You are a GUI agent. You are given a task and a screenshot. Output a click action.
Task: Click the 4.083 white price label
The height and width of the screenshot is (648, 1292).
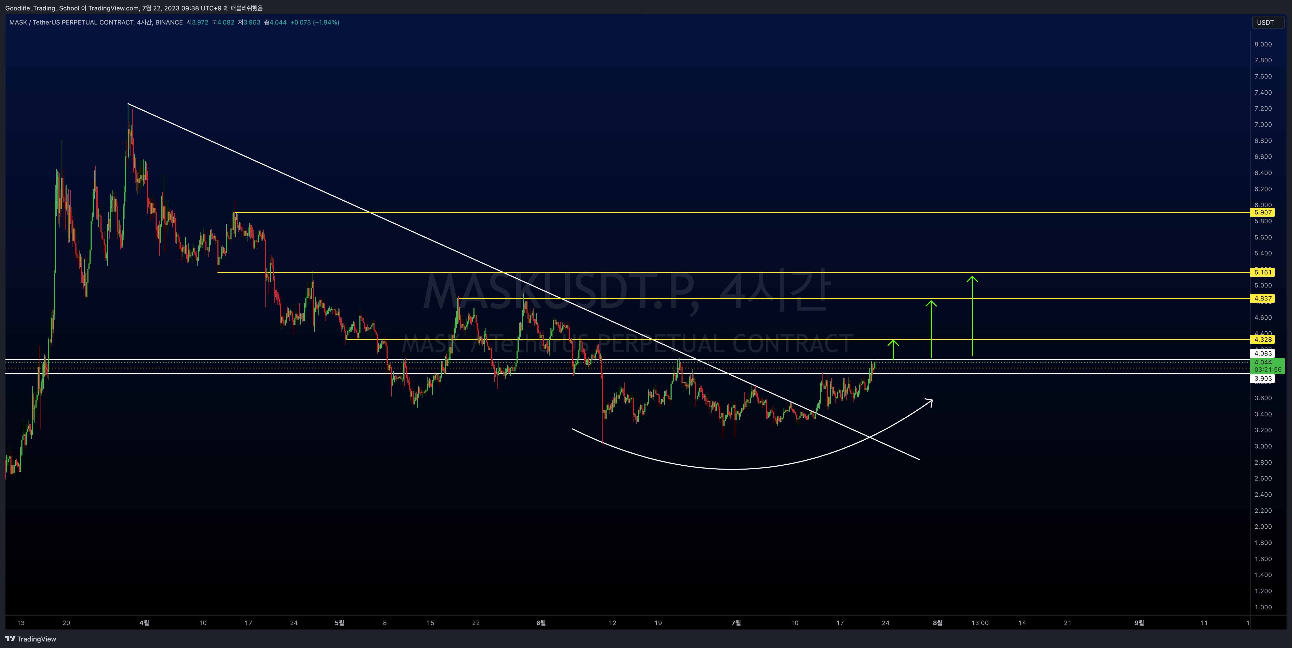pyautogui.click(x=1263, y=353)
